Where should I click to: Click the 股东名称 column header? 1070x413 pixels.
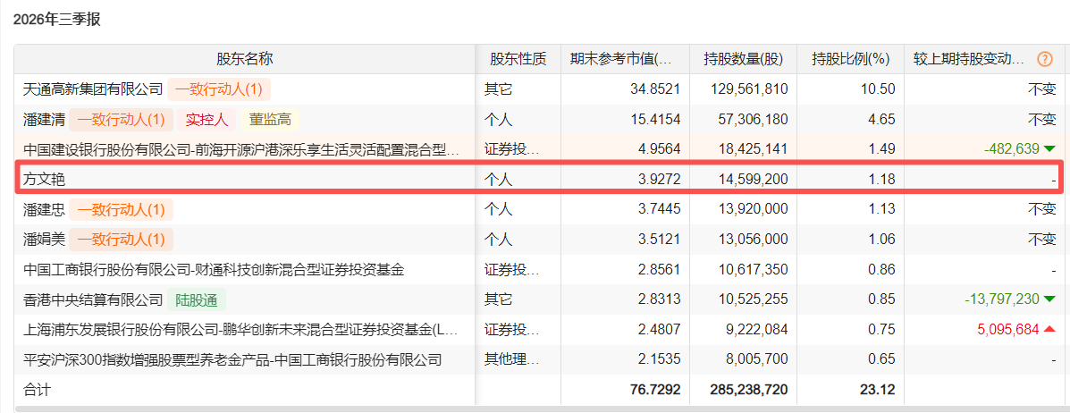244,59
